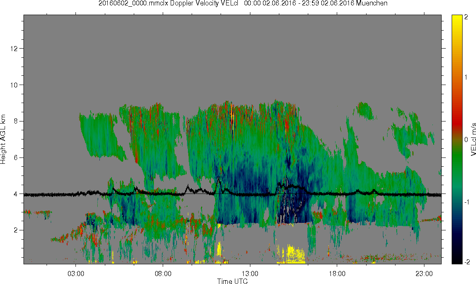Click the 'Height AGL km' axis title
The image size is (476, 284).
coord(3,139)
